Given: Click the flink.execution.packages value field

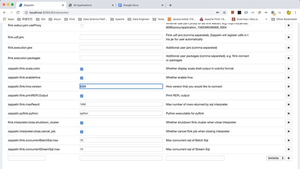Looking at the screenshot, I should pos(121,58).
